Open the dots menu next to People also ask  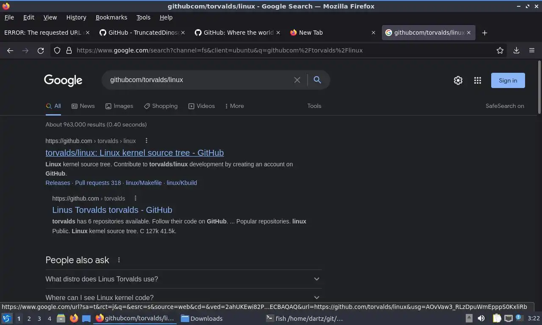tap(119, 260)
